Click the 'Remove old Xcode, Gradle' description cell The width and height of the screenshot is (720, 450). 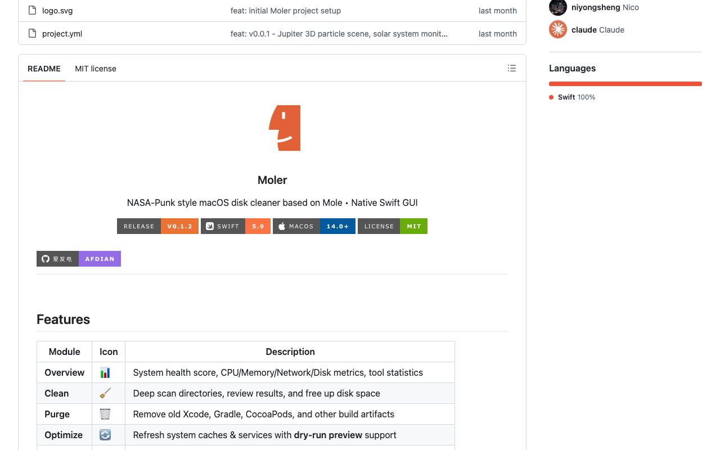(x=290, y=414)
